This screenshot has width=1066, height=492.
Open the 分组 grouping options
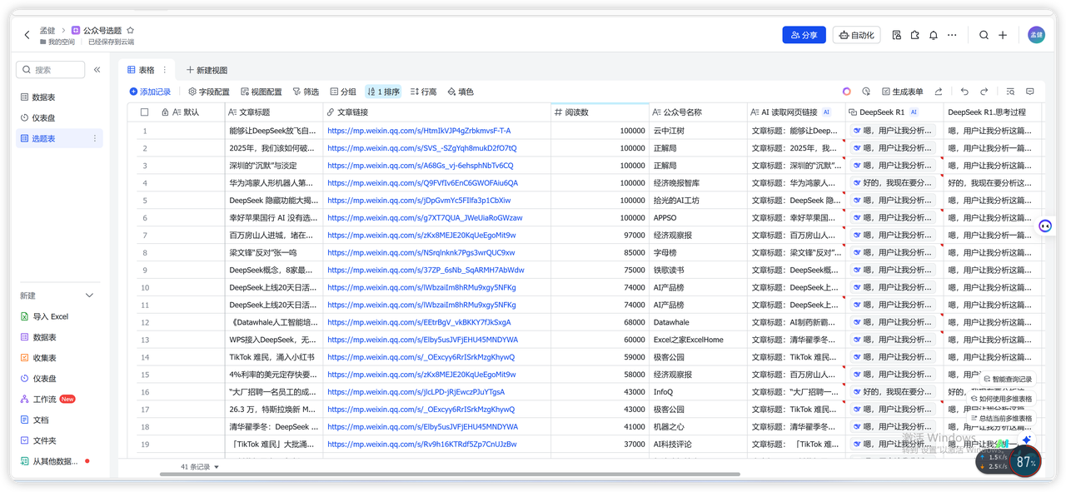coord(343,92)
